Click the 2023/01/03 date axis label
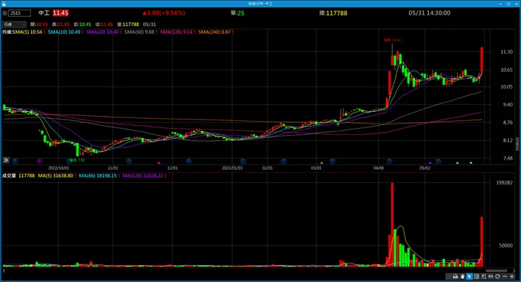 click(x=232, y=168)
